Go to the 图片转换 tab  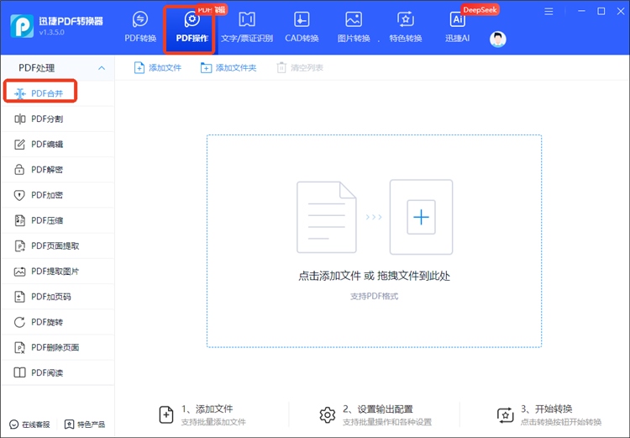(354, 27)
